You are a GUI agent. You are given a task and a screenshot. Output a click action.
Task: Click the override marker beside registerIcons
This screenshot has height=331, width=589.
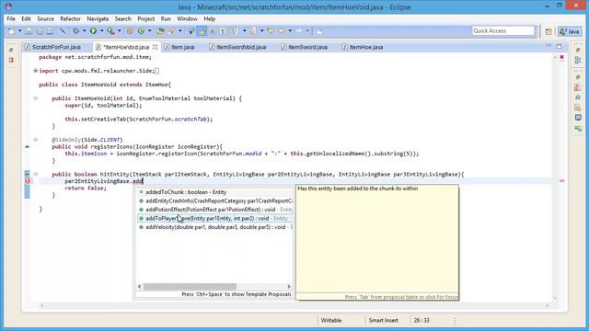pyautogui.click(x=27, y=147)
